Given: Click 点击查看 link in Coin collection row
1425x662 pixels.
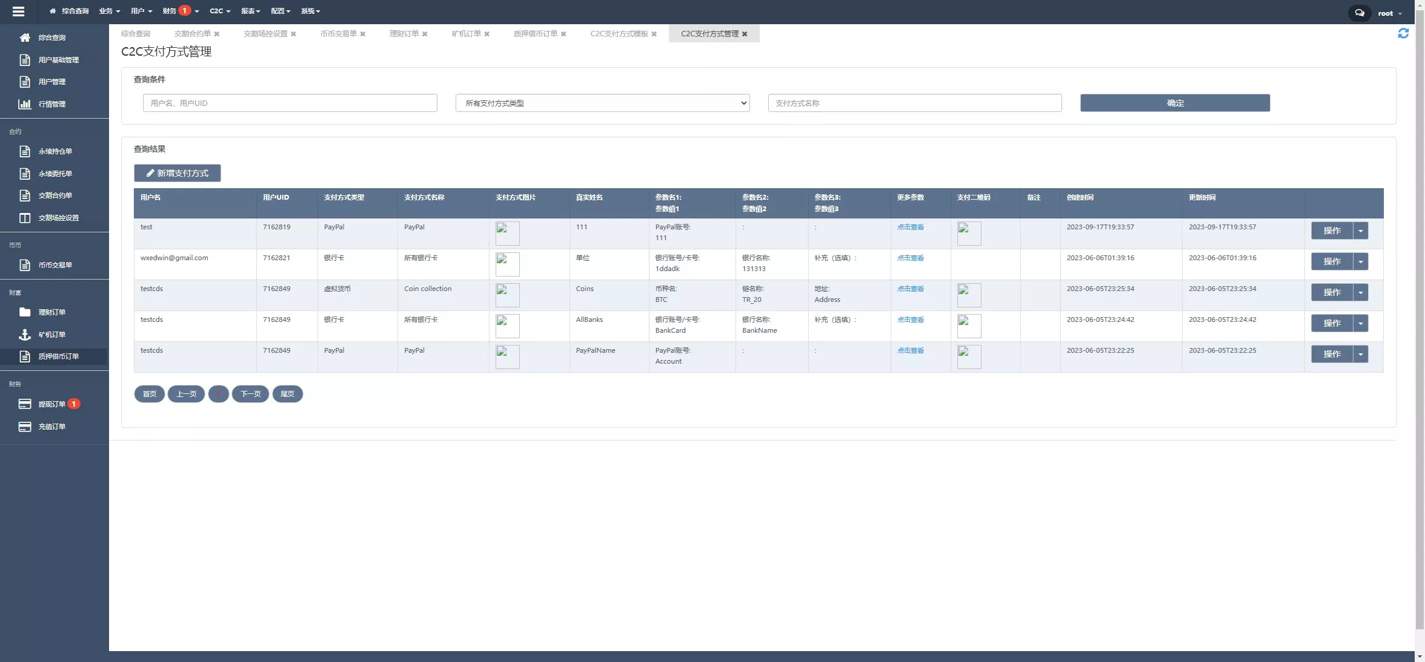Looking at the screenshot, I should 910,289.
